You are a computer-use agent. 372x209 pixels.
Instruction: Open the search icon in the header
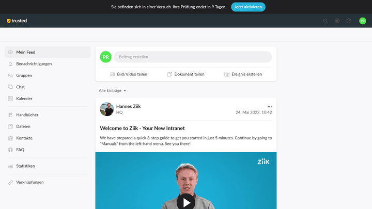pos(326,21)
